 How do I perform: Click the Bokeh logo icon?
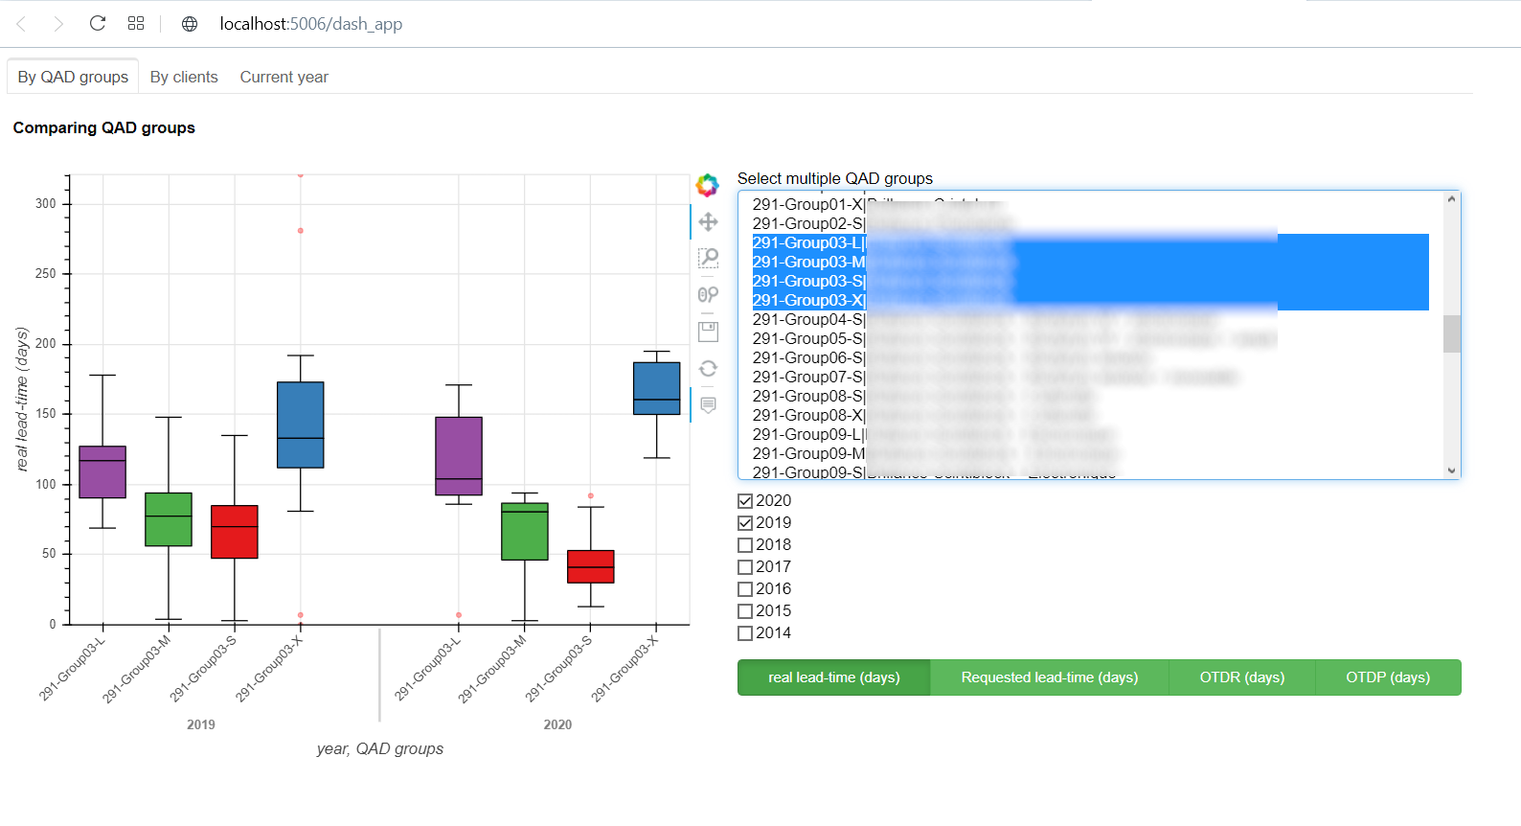[707, 185]
